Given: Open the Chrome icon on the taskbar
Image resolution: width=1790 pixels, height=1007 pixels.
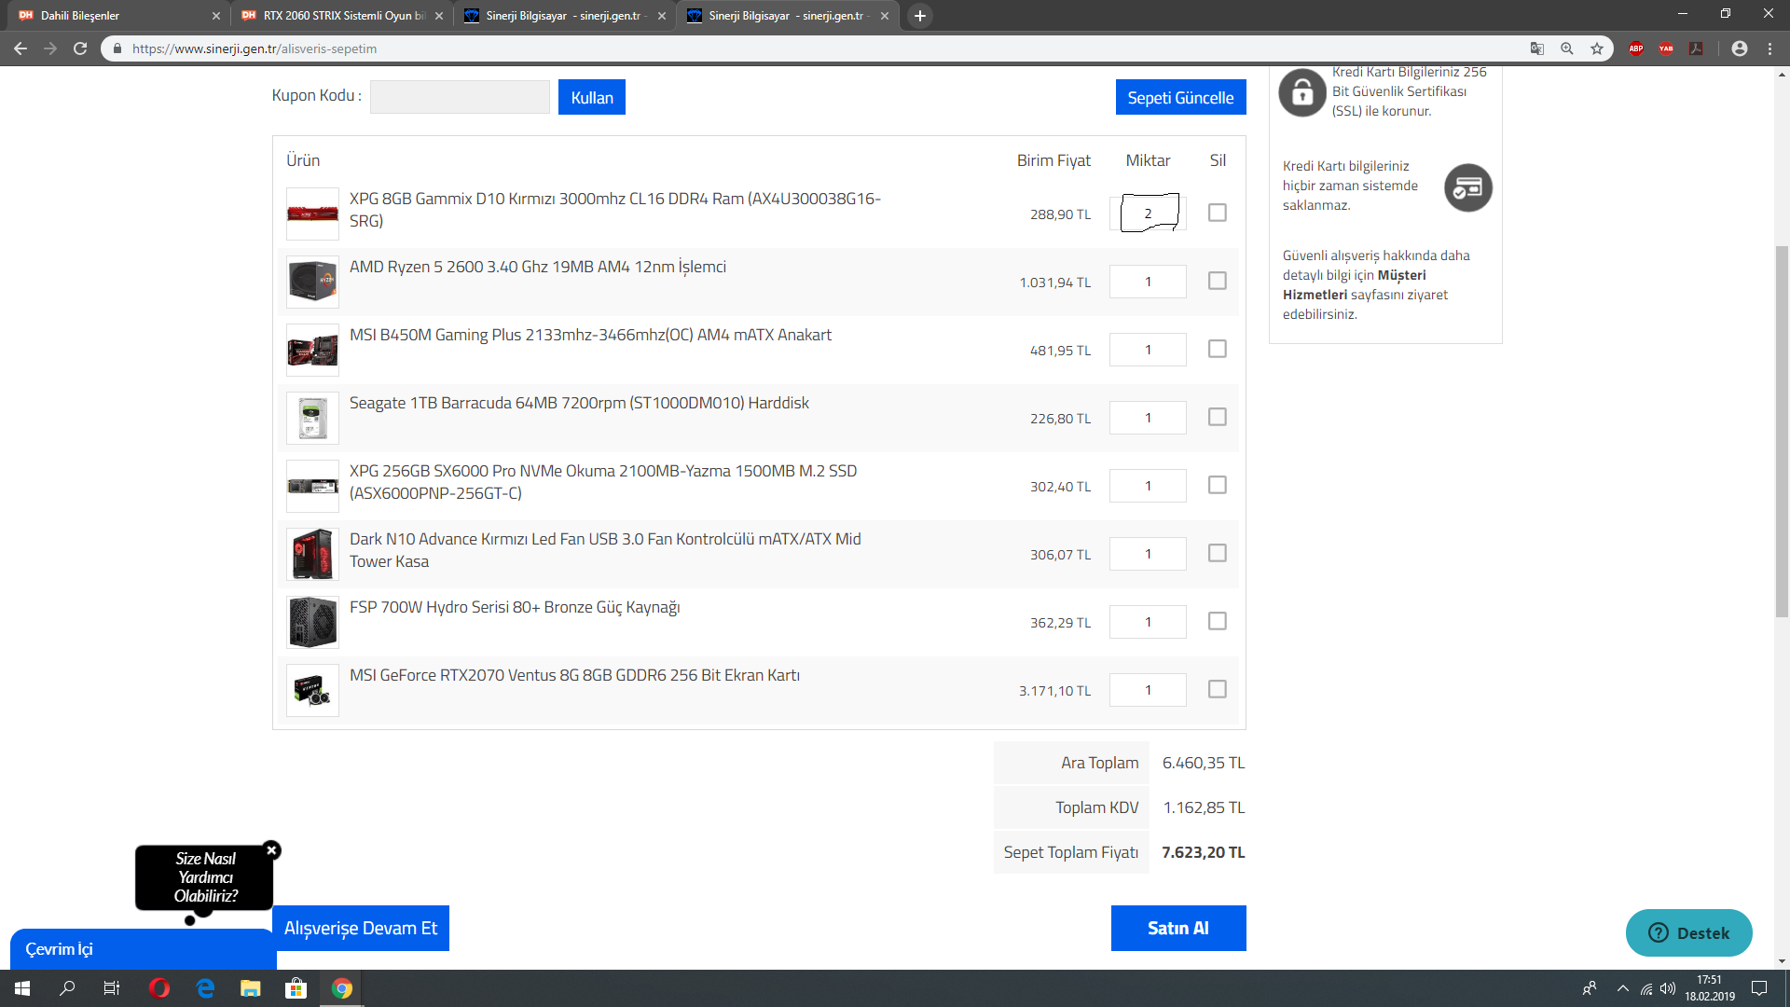Looking at the screenshot, I should [x=342, y=988].
